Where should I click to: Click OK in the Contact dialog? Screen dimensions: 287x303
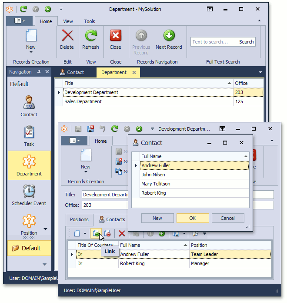193,218
